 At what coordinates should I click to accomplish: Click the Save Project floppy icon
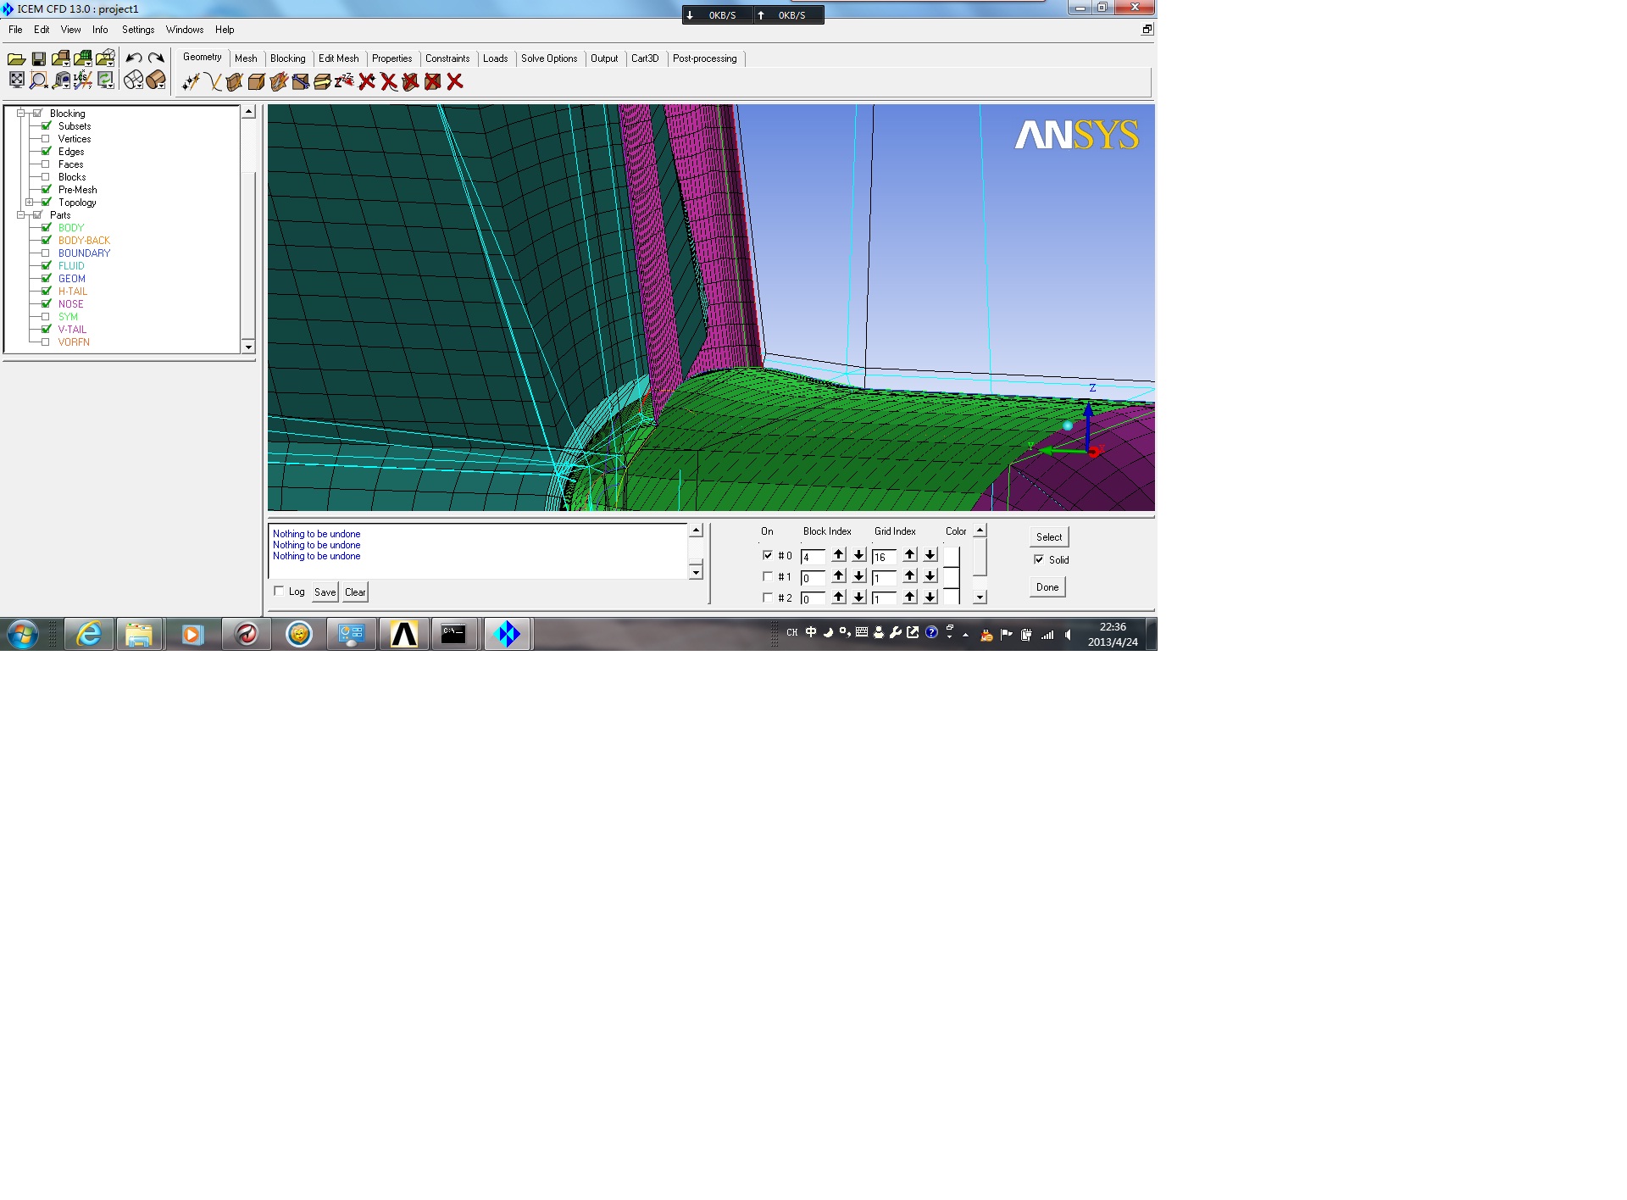38,58
